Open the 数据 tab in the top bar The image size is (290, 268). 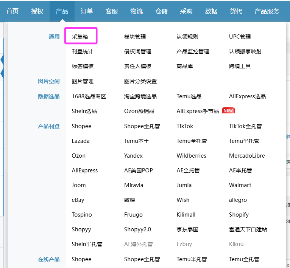(211, 11)
